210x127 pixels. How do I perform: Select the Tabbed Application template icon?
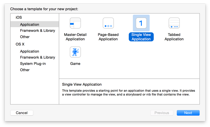click(174, 23)
